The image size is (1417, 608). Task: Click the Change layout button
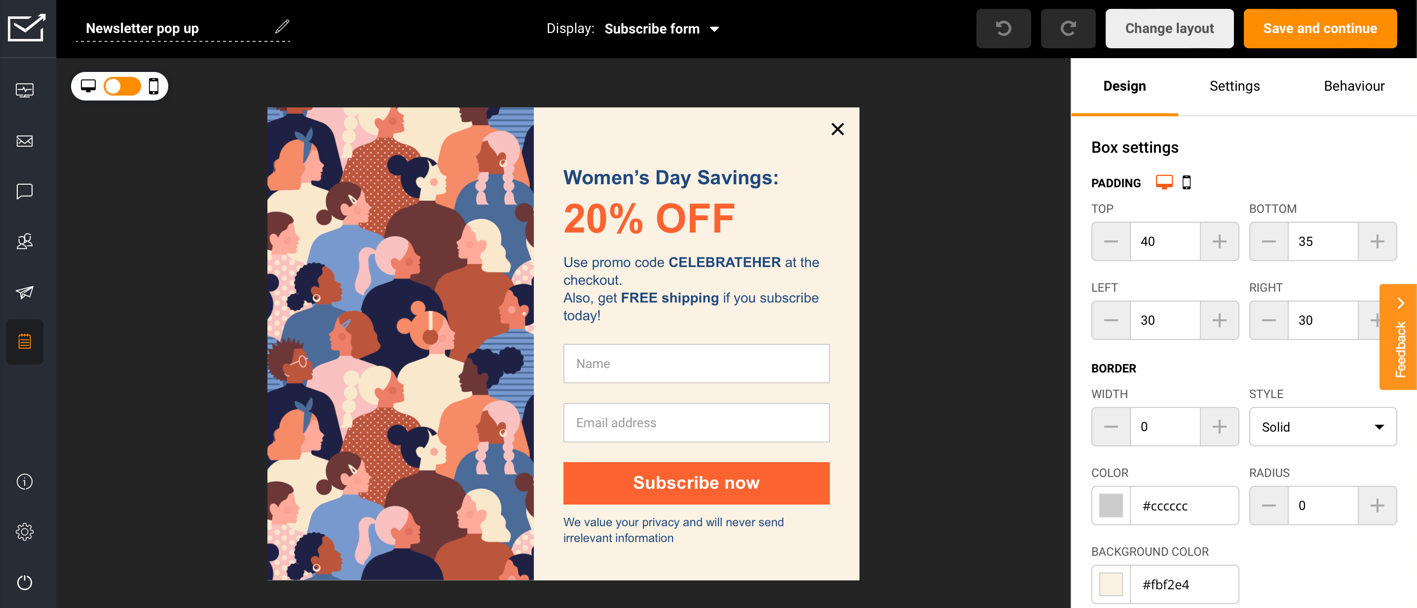tap(1169, 28)
